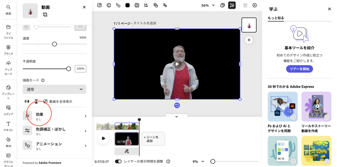Open the メディア sidebar panel

pos(8,110)
